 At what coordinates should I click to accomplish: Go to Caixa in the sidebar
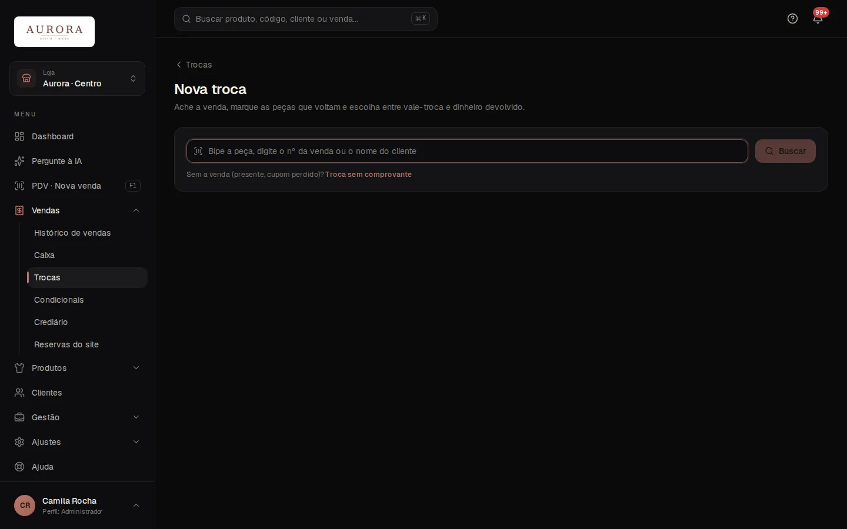click(x=87, y=255)
